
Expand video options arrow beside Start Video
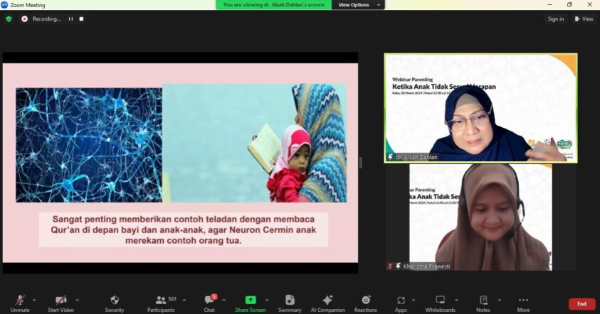click(78, 299)
